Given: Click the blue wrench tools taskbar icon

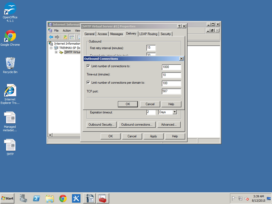Looking at the screenshot, I should [76, 198].
